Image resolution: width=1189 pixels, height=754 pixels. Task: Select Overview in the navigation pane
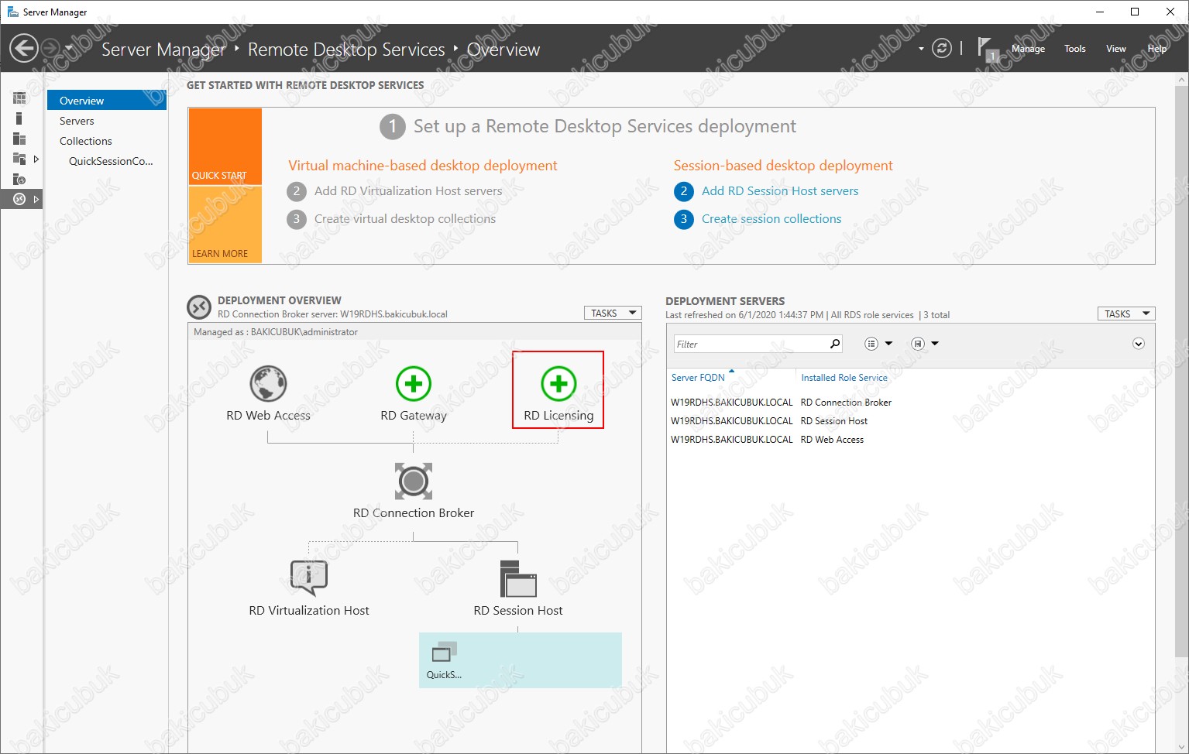107,101
